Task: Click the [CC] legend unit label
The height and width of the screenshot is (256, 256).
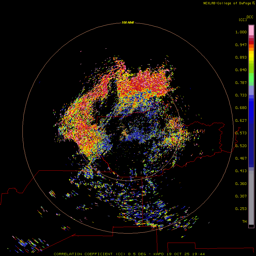Action: point(243,20)
